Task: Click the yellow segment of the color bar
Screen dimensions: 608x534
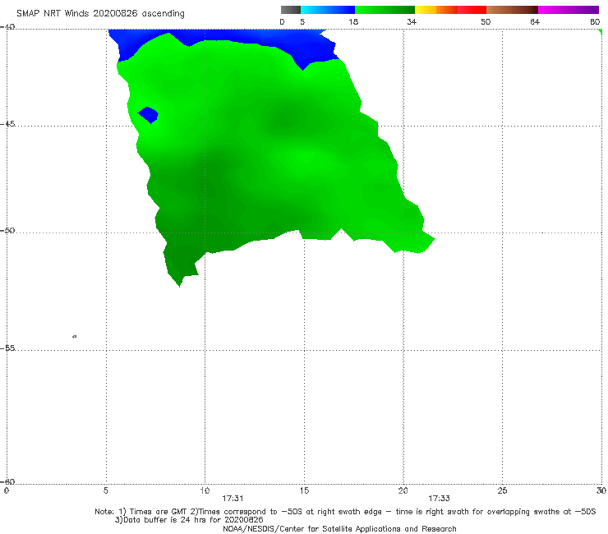Action: pos(426,10)
